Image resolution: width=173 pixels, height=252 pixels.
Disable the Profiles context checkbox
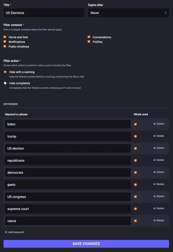click(x=89, y=42)
